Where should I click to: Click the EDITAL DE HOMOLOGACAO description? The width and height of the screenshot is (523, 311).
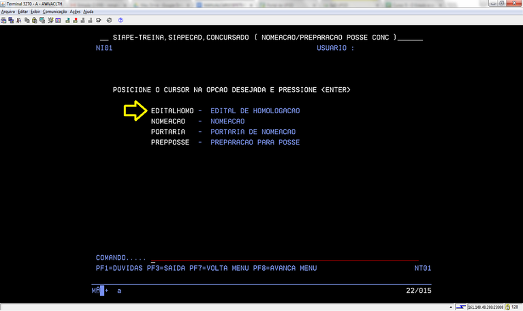(255, 110)
